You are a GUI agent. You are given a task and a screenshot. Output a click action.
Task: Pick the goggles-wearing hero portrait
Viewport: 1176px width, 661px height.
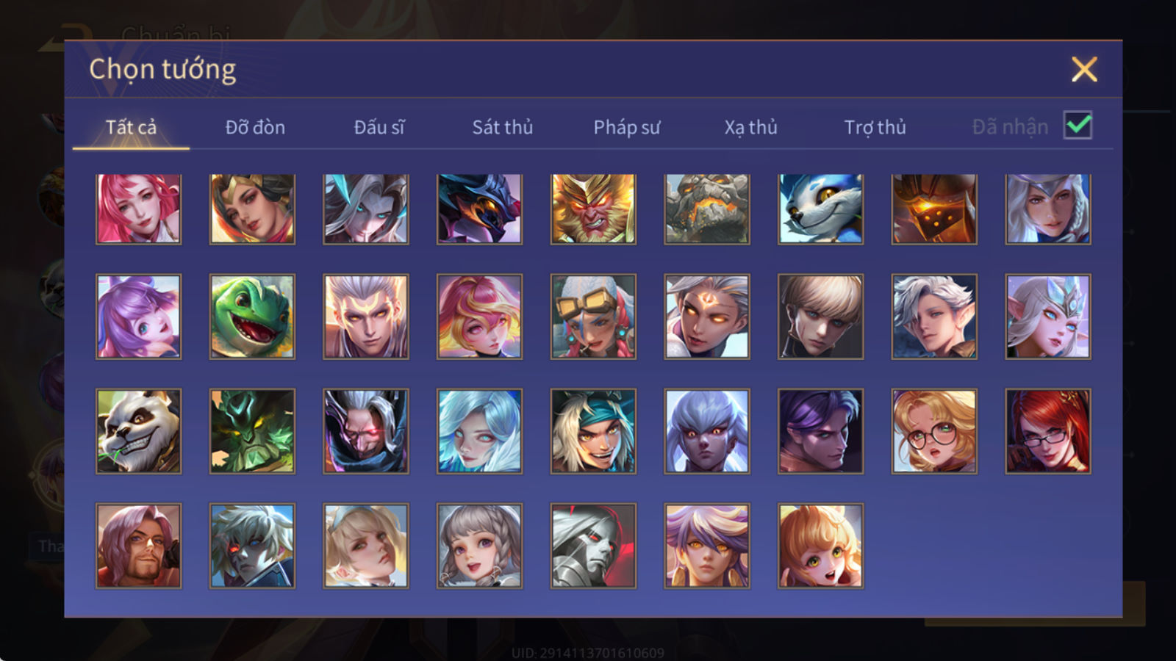click(593, 317)
